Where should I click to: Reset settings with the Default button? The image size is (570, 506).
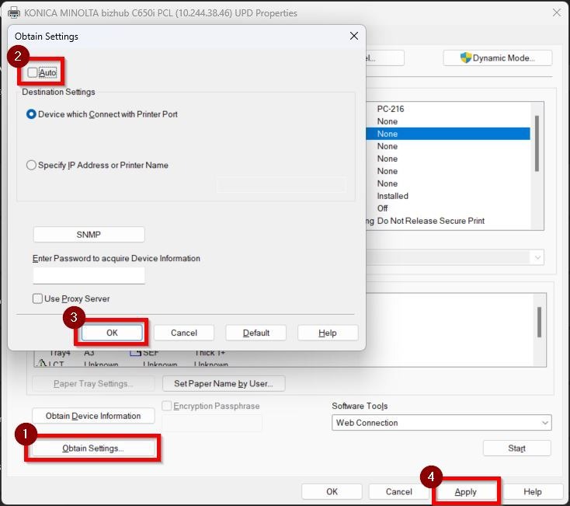[255, 333]
